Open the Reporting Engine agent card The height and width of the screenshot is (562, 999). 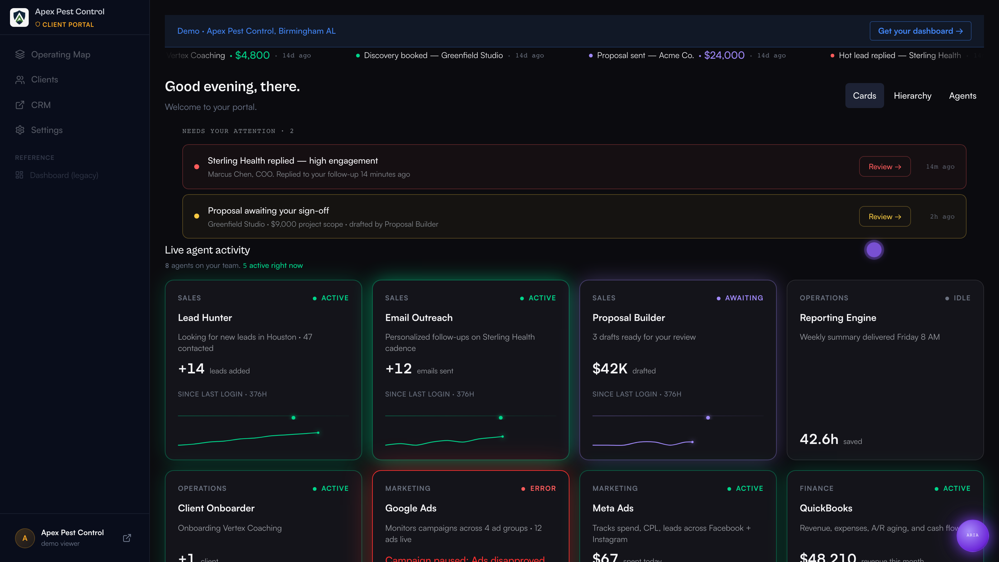point(885,370)
